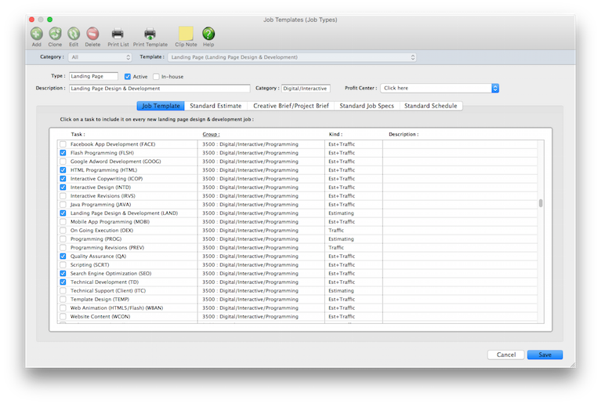Click the Save button
Image resolution: width=601 pixels, height=404 pixels.
pos(545,355)
